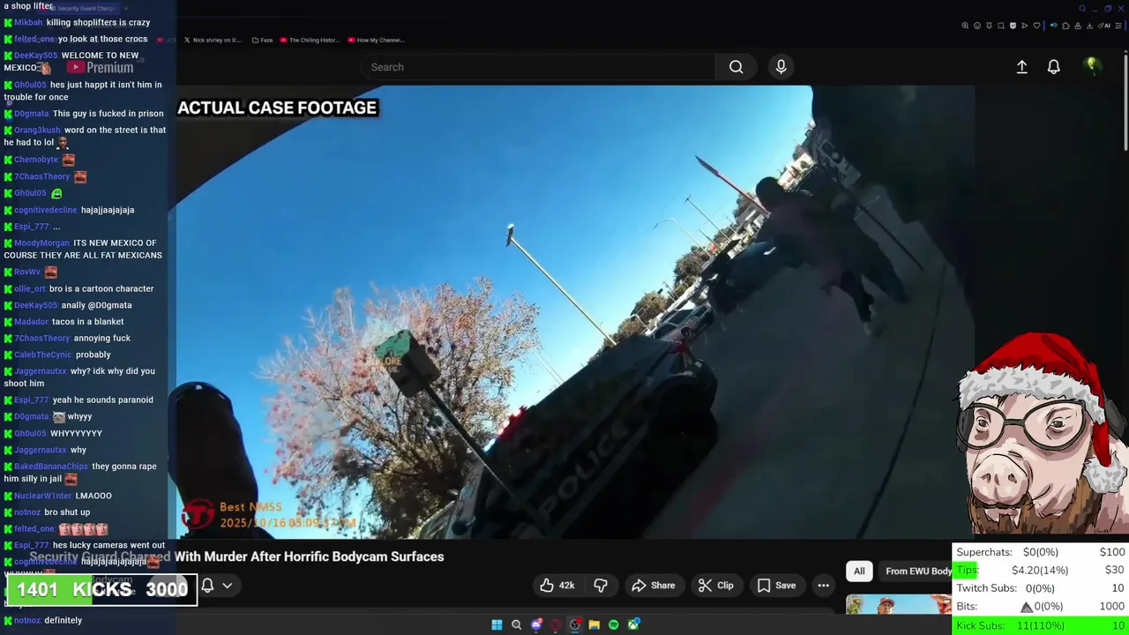Click chat username Mikbah
1129x635 pixels.
click(x=28, y=22)
